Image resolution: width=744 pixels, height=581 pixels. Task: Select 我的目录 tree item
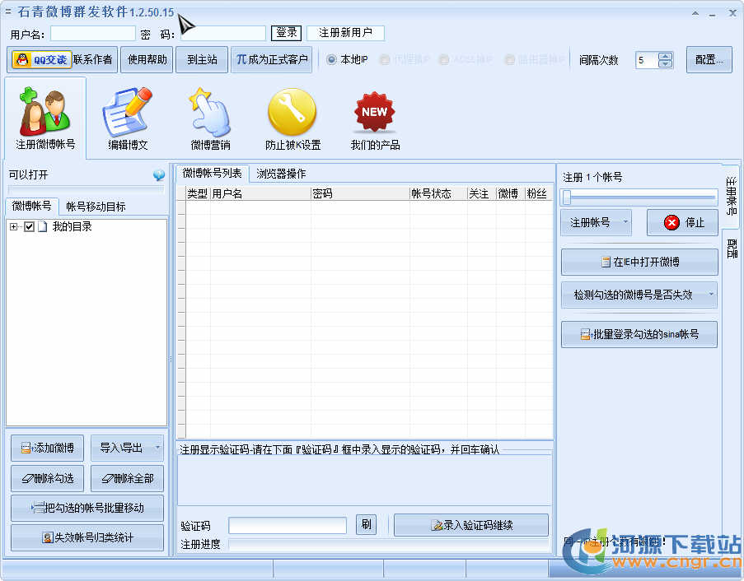73,226
